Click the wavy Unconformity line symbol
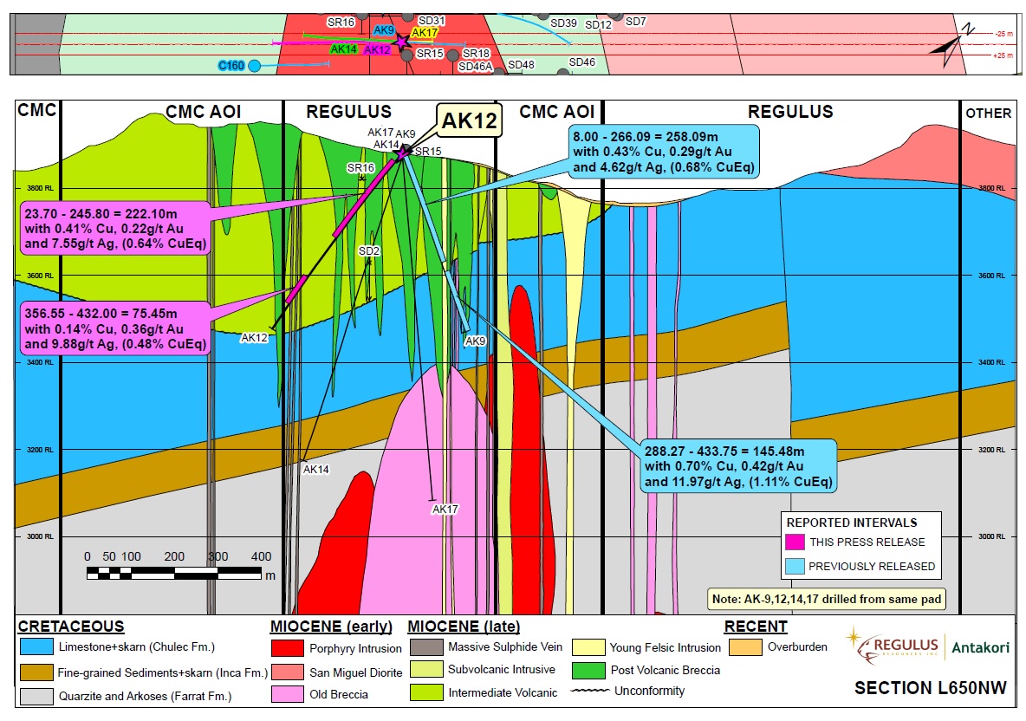1026x721 pixels. click(x=591, y=691)
